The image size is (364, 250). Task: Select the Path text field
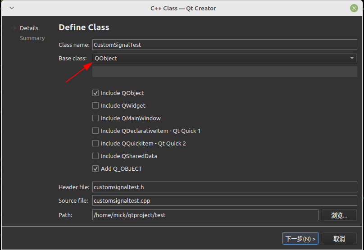(205, 215)
